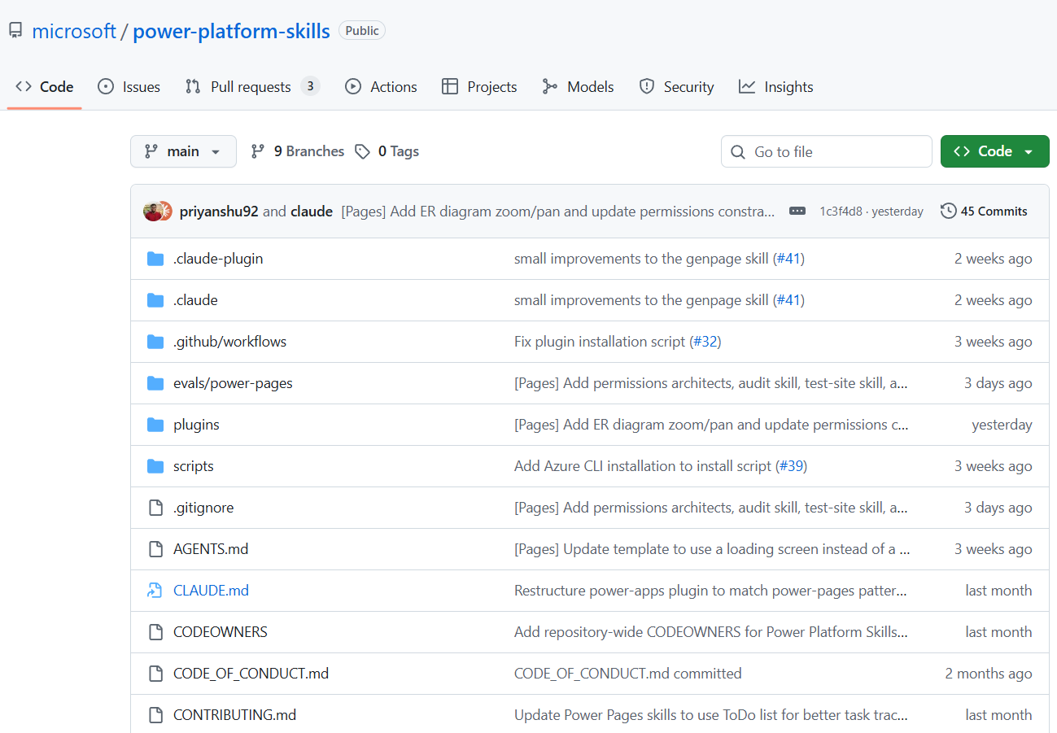Open the 0 Tags page
1057x733 pixels.
click(x=387, y=151)
